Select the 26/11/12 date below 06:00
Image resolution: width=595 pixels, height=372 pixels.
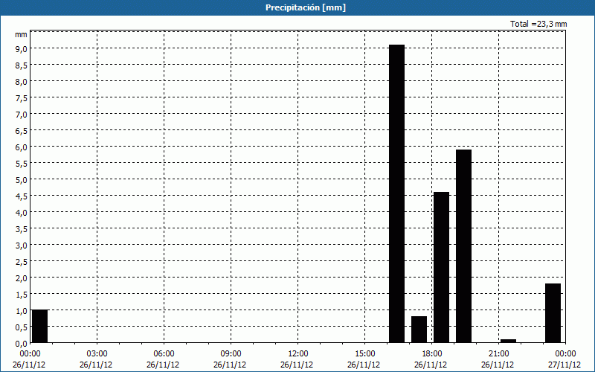163,365
